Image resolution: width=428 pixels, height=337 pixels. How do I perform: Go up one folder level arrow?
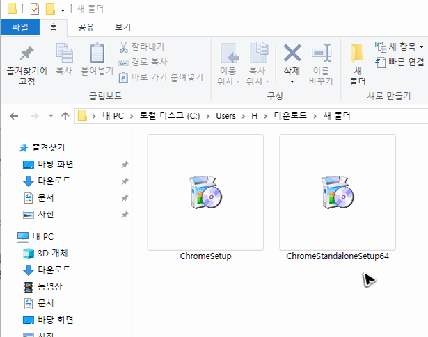[65, 116]
